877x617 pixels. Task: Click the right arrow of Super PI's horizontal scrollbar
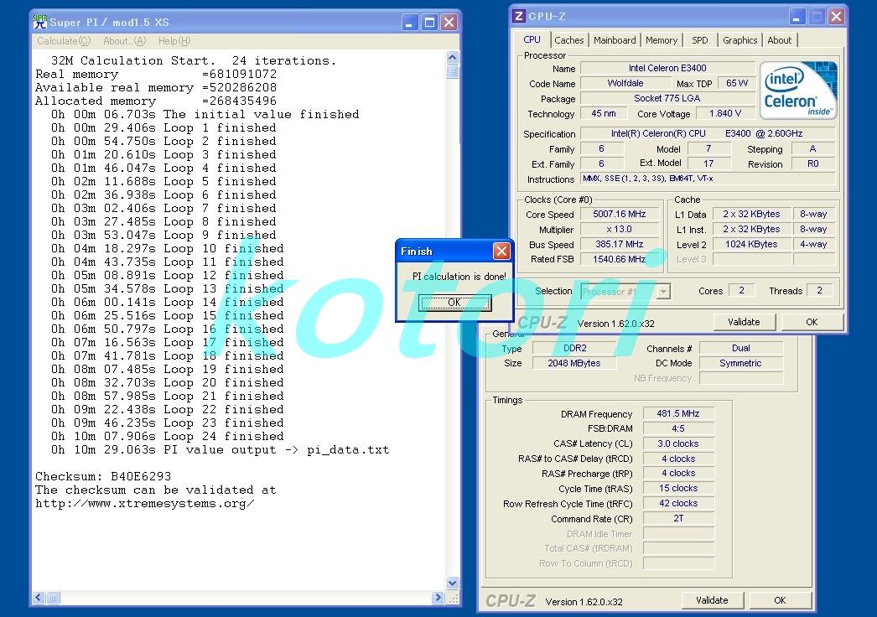(438, 598)
